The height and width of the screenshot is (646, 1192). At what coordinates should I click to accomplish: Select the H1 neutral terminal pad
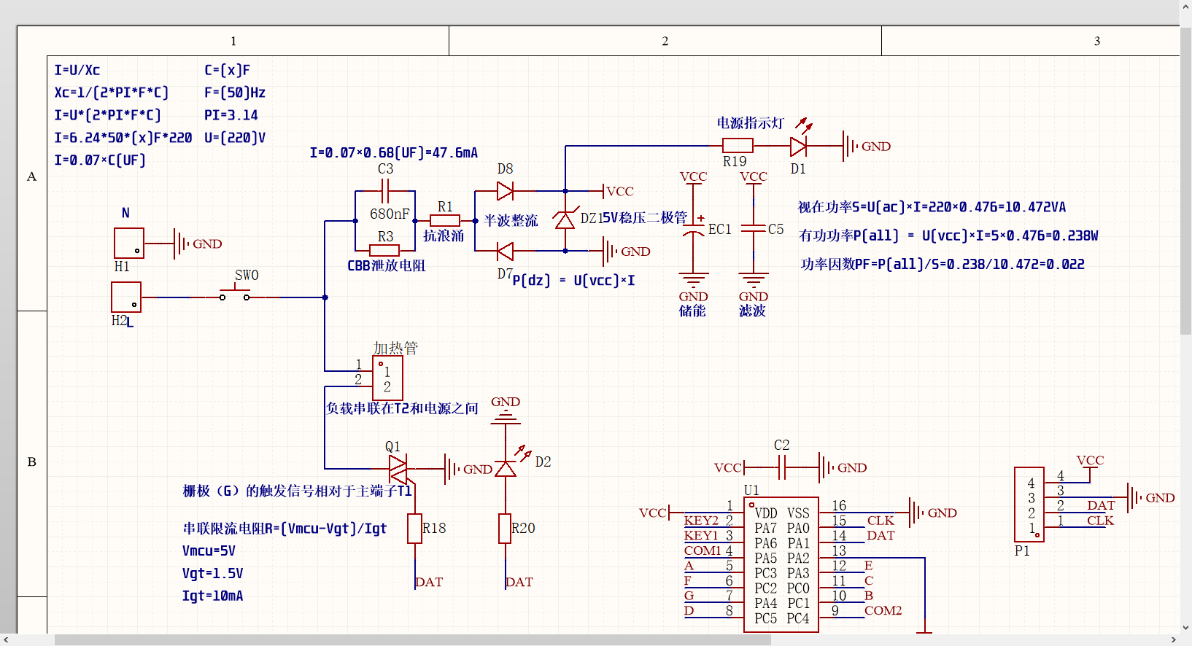[x=129, y=243]
